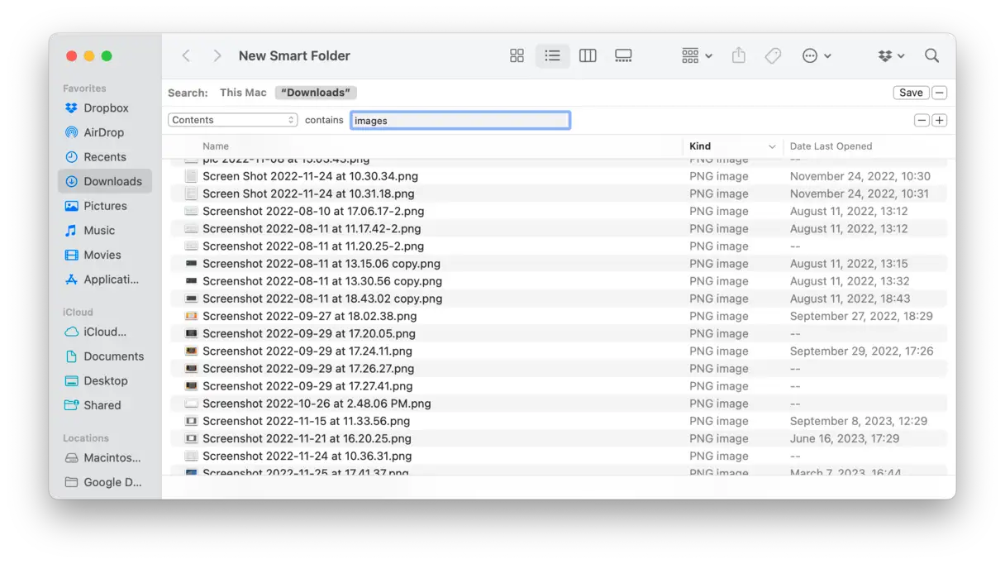Select "This Mac" search scope
The image size is (1005, 564).
coord(243,93)
